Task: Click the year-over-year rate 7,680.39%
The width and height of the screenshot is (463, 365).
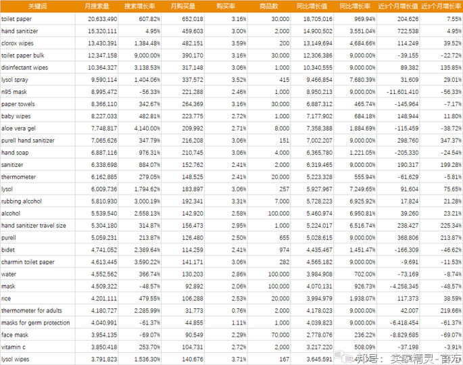Action: tap(362, 80)
